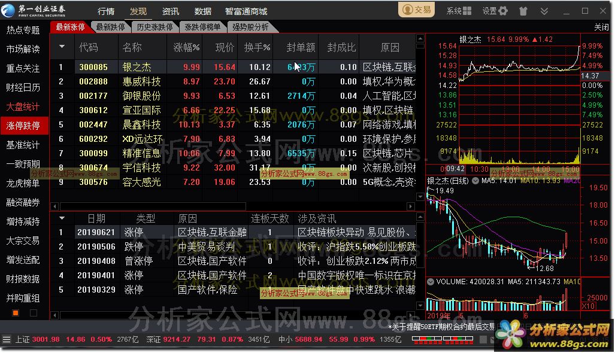Open the 发现 menu
615x353 pixels.
pyautogui.click(x=138, y=11)
